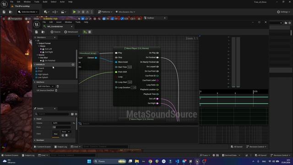Collapse the Interfaces section

[x=35, y=82]
